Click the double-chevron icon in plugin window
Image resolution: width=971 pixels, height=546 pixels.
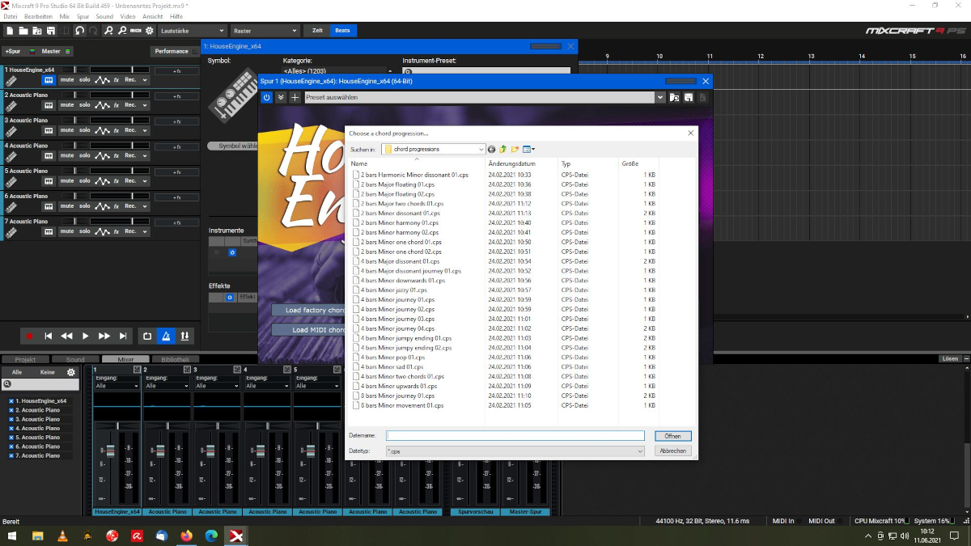281,97
